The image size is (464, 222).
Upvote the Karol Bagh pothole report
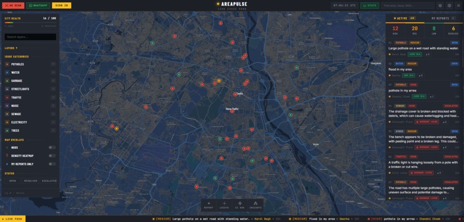(427, 55)
